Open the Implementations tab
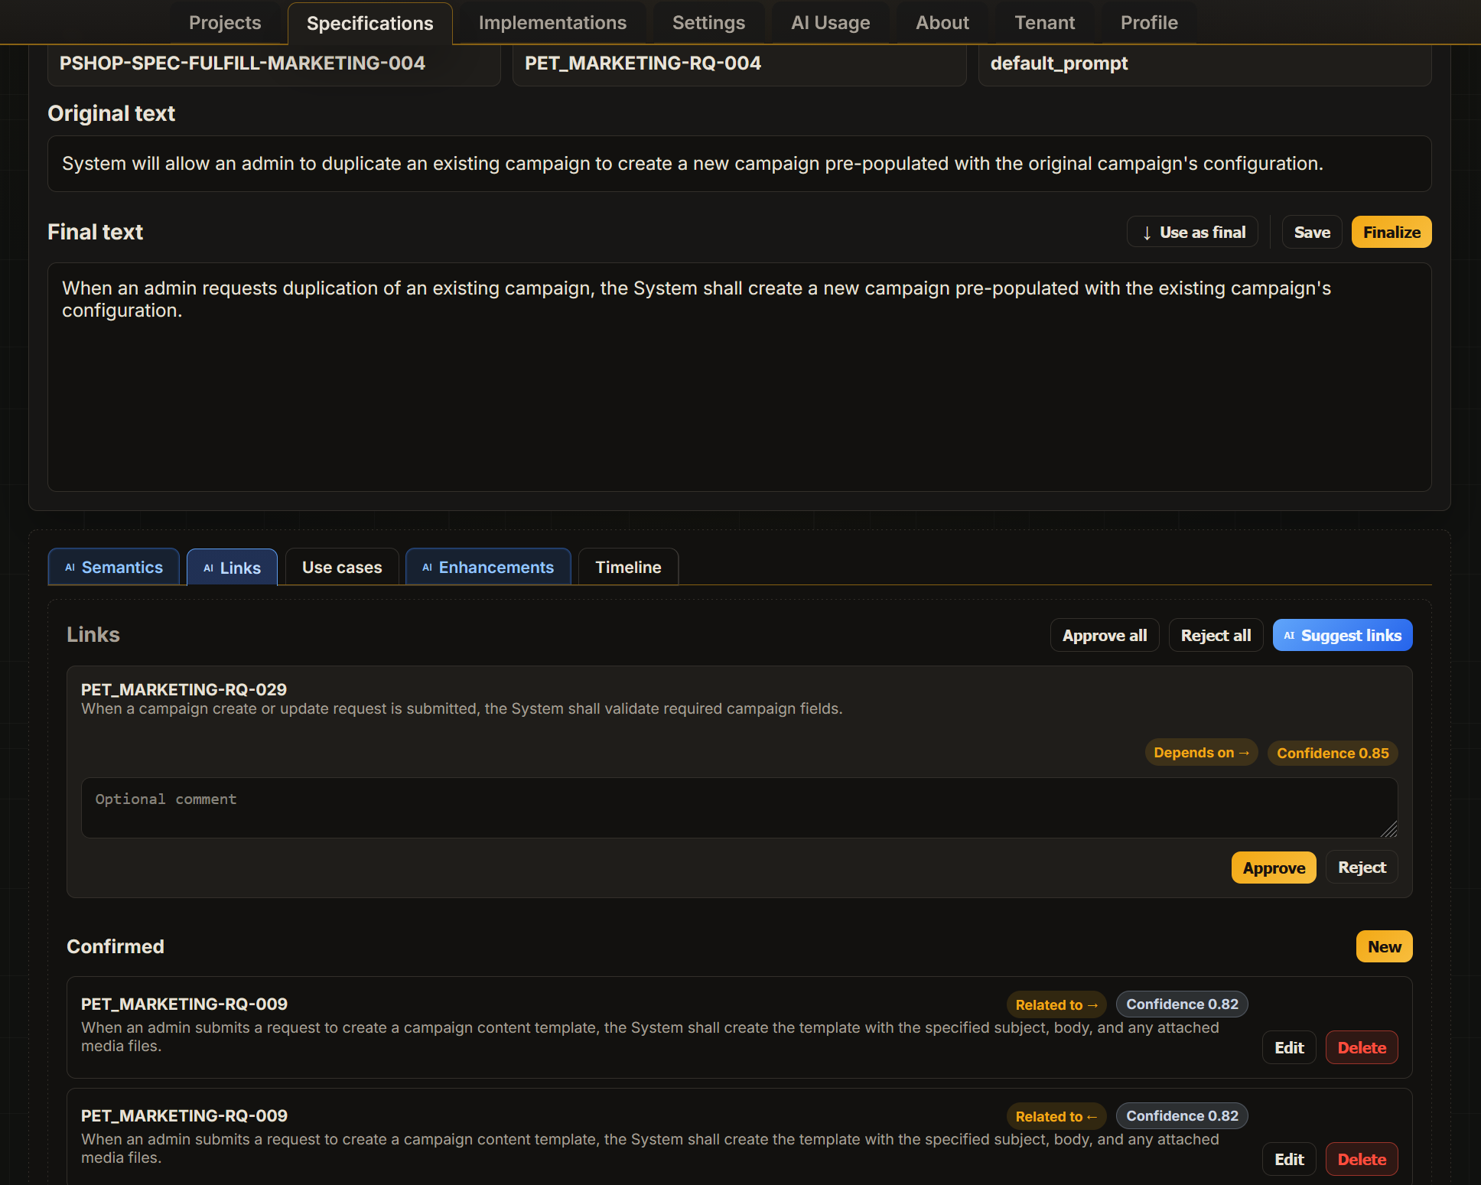Image resolution: width=1481 pixels, height=1185 pixels. click(x=552, y=23)
